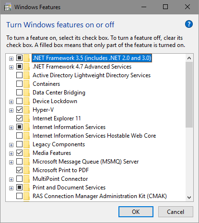Screen dimensions: 199x223
Task: Select "RAS Connection Manager Administration Kit (CMAK)" label
Action: pyautogui.click(x=100, y=196)
